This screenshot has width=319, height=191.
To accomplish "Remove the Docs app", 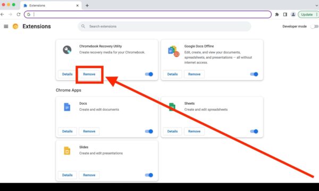I will [89, 131].
